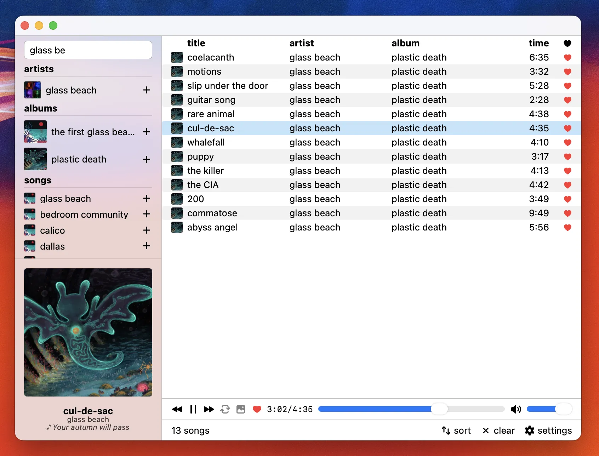This screenshot has height=456, width=599.
Task: Mute the volume with speaker icon
Action: (516, 409)
